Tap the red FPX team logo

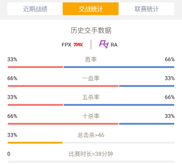(78, 45)
